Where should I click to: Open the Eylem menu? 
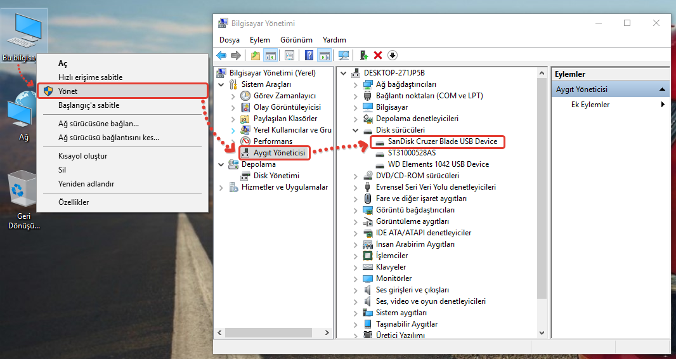point(259,39)
